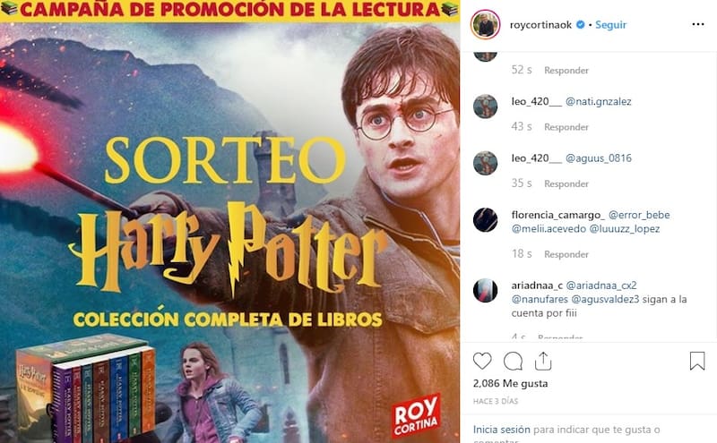
Task: Click the Inicia sesión link
Action: [x=502, y=430]
